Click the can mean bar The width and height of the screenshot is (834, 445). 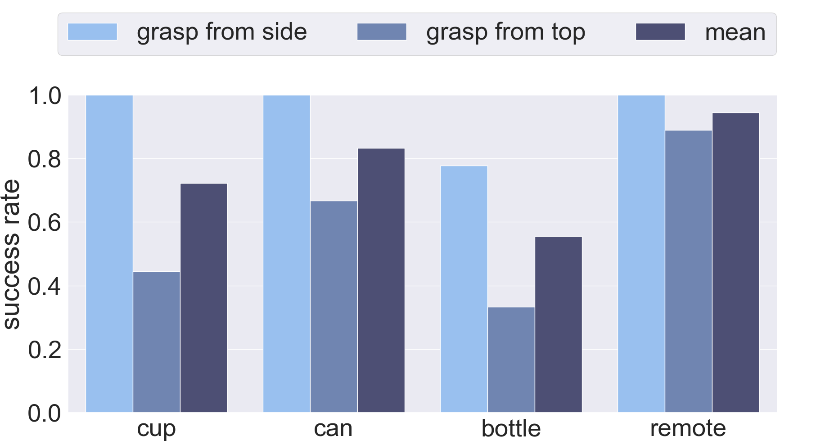[x=381, y=280]
